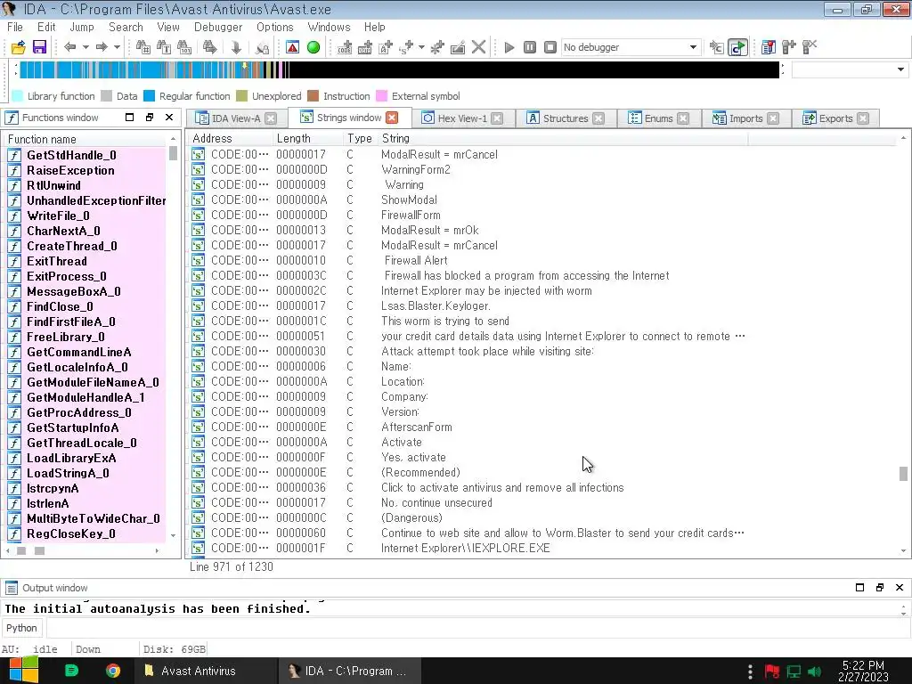This screenshot has height=684, width=912.
Task: Switch to the Exports tab
Action: (x=835, y=118)
